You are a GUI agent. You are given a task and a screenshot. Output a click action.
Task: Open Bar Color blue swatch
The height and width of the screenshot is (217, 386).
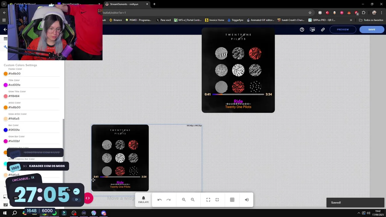(5, 130)
